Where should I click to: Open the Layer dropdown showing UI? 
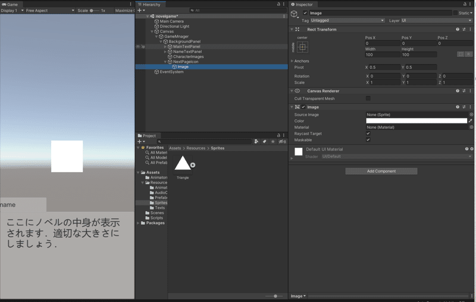[437, 20]
